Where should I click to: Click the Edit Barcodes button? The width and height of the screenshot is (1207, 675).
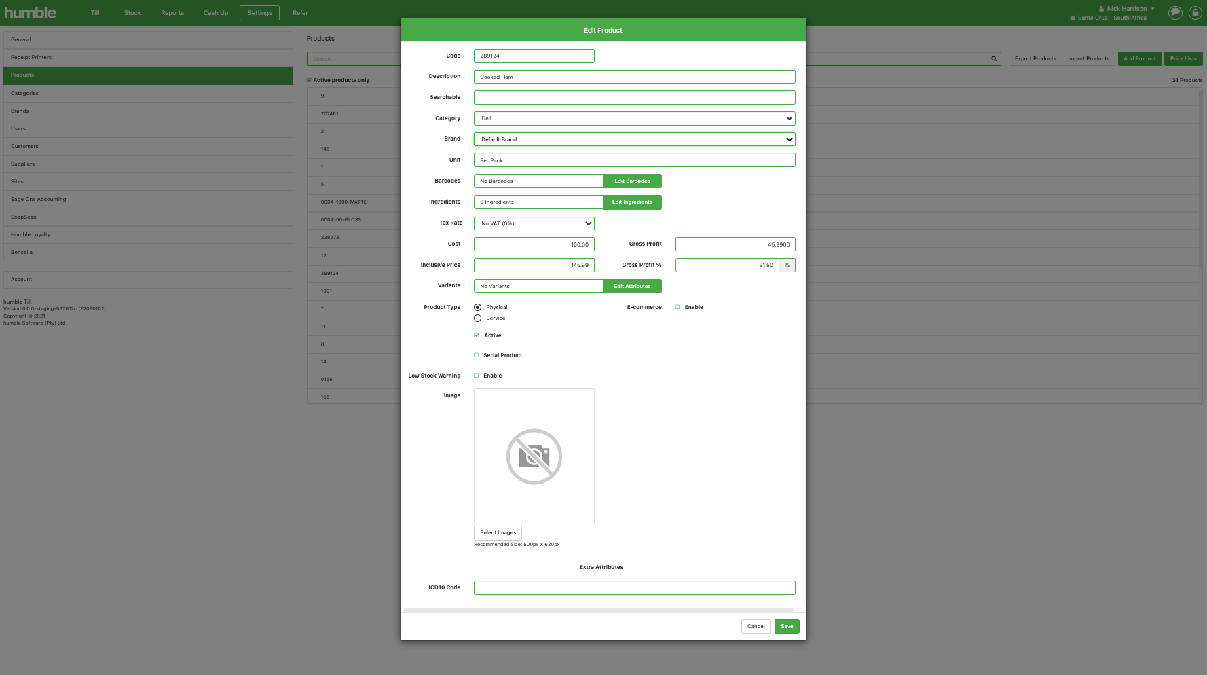point(632,181)
